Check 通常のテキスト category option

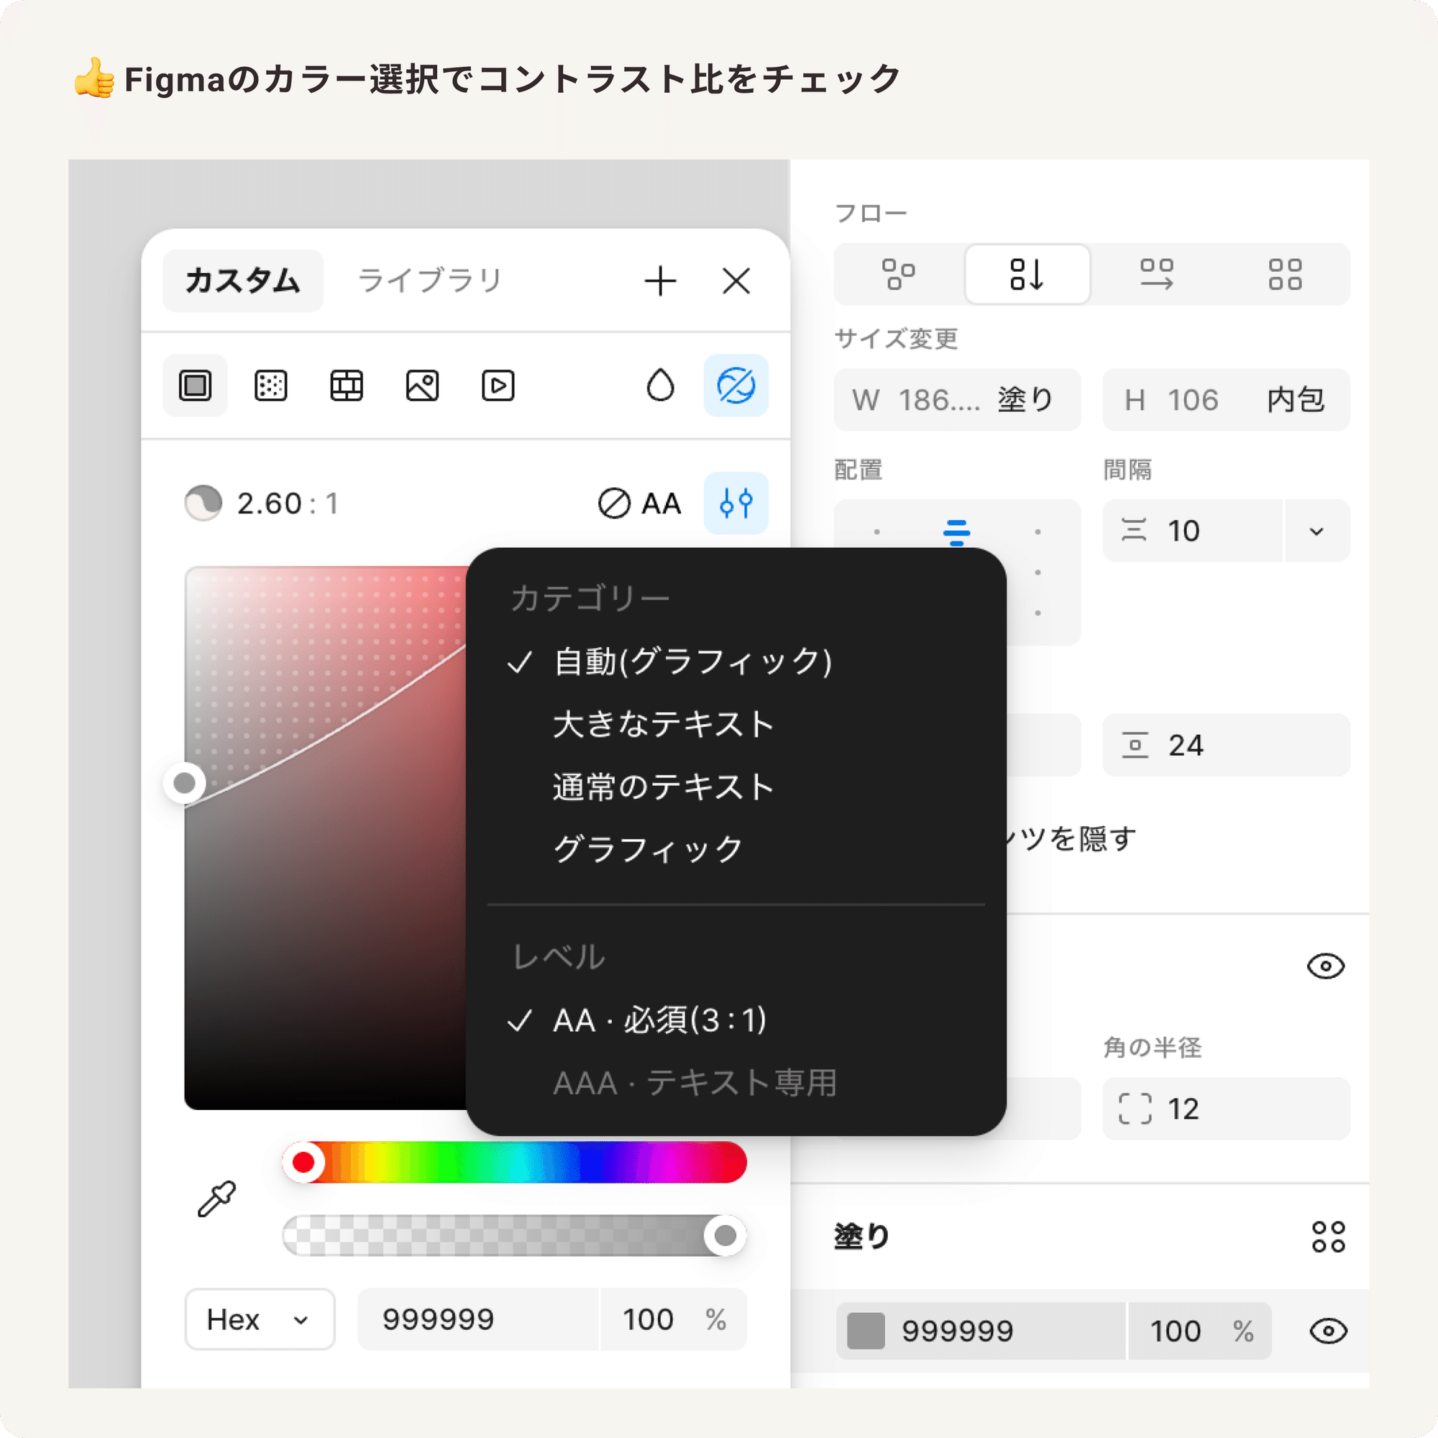661,787
